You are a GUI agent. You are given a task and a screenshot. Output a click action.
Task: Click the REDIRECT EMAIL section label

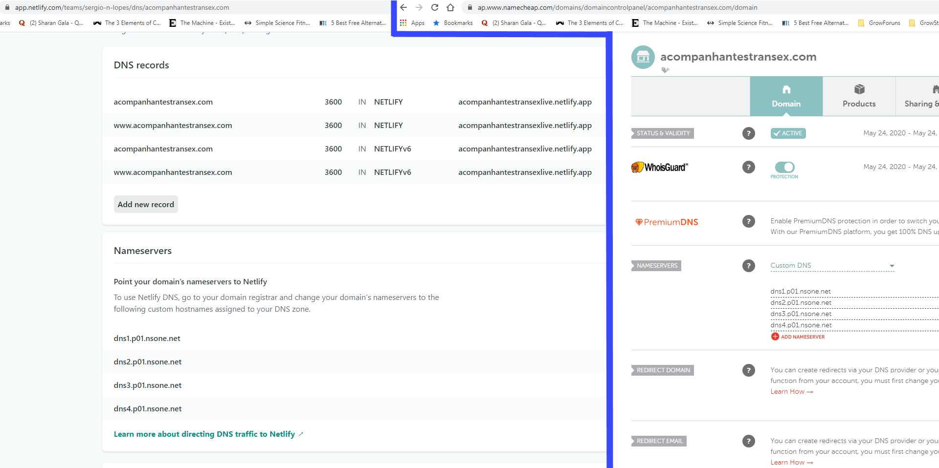(x=659, y=441)
